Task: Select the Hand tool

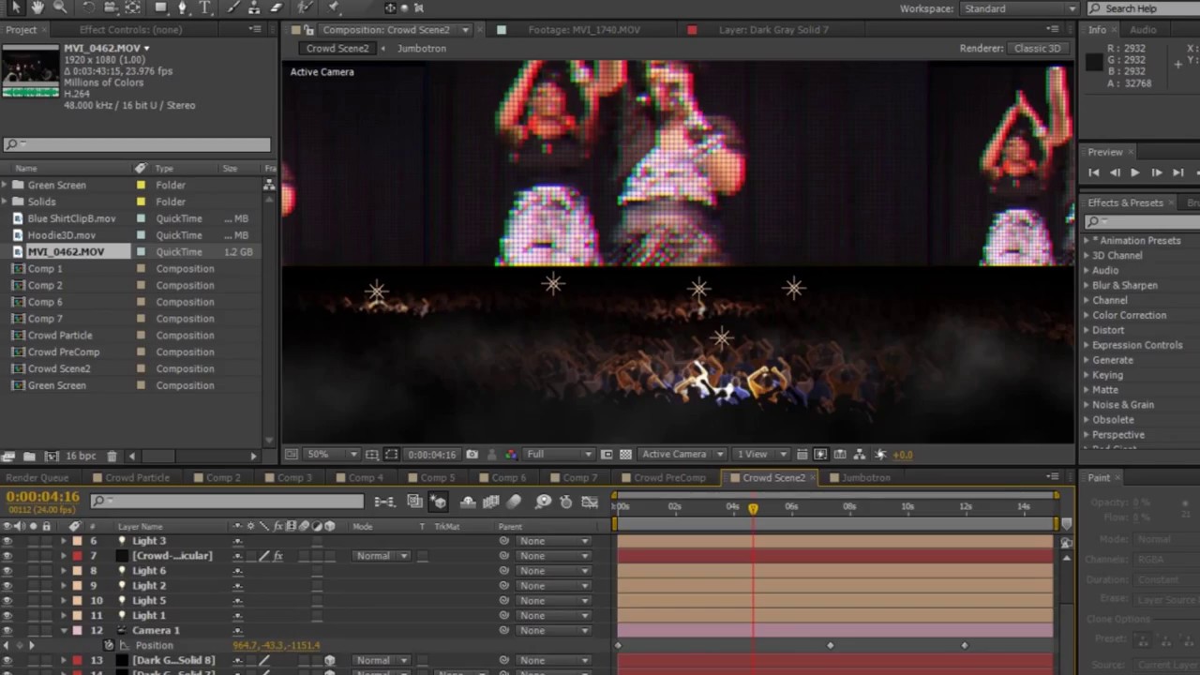Action: [x=37, y=7]
